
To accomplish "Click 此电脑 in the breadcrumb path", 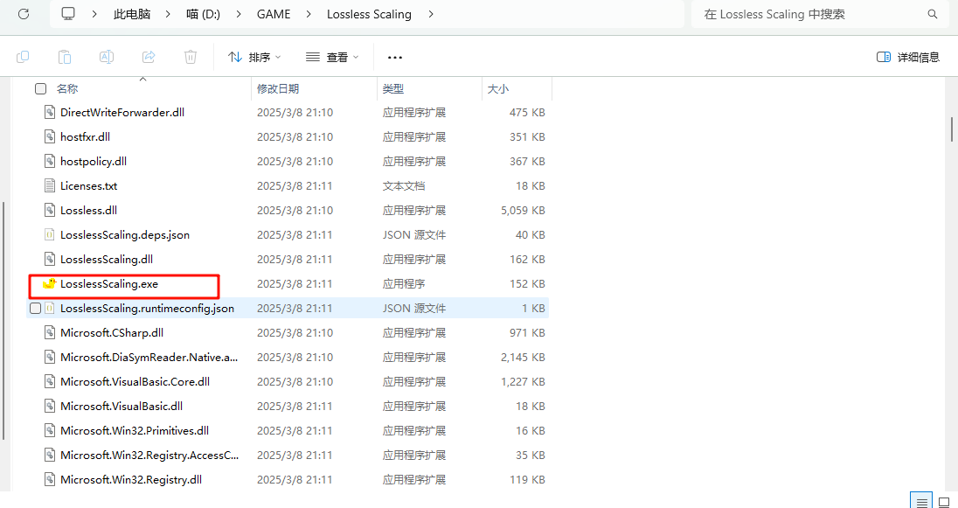I will pyautogui.click(x=132, y=14).
